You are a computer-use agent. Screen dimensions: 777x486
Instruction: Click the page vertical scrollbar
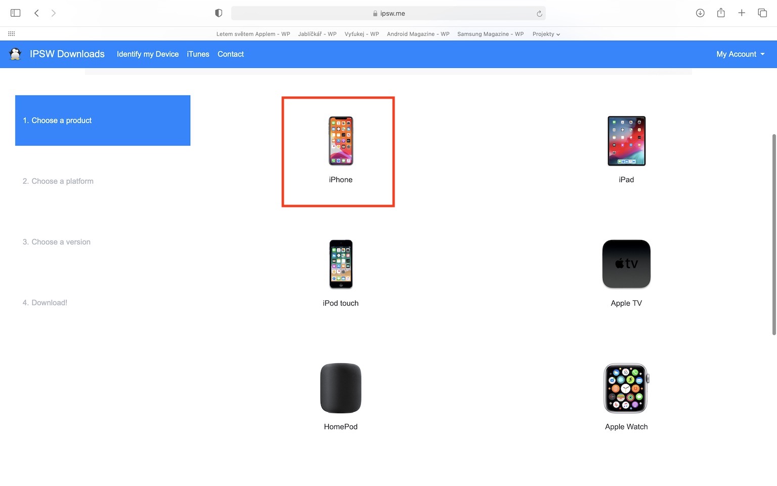point(773,234)
